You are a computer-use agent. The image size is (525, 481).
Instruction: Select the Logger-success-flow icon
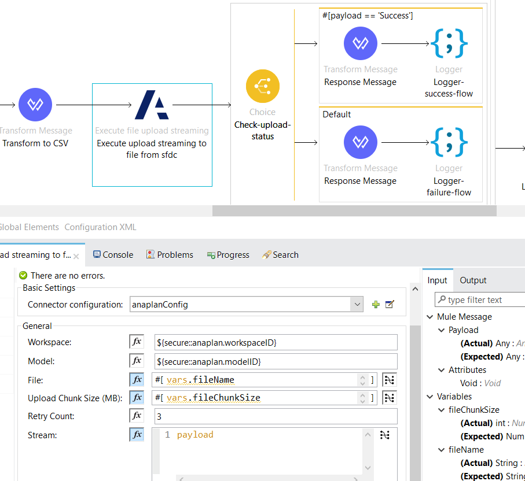[449, 43]
